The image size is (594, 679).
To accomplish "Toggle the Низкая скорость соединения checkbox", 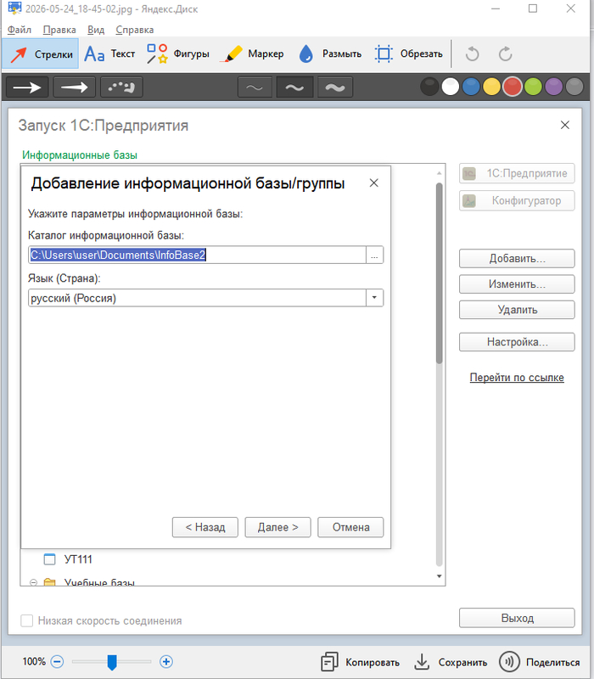I will tap(27, 620).
